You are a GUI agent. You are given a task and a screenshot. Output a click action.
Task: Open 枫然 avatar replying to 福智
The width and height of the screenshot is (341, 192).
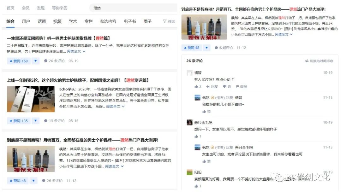click(x=197, y=98)
